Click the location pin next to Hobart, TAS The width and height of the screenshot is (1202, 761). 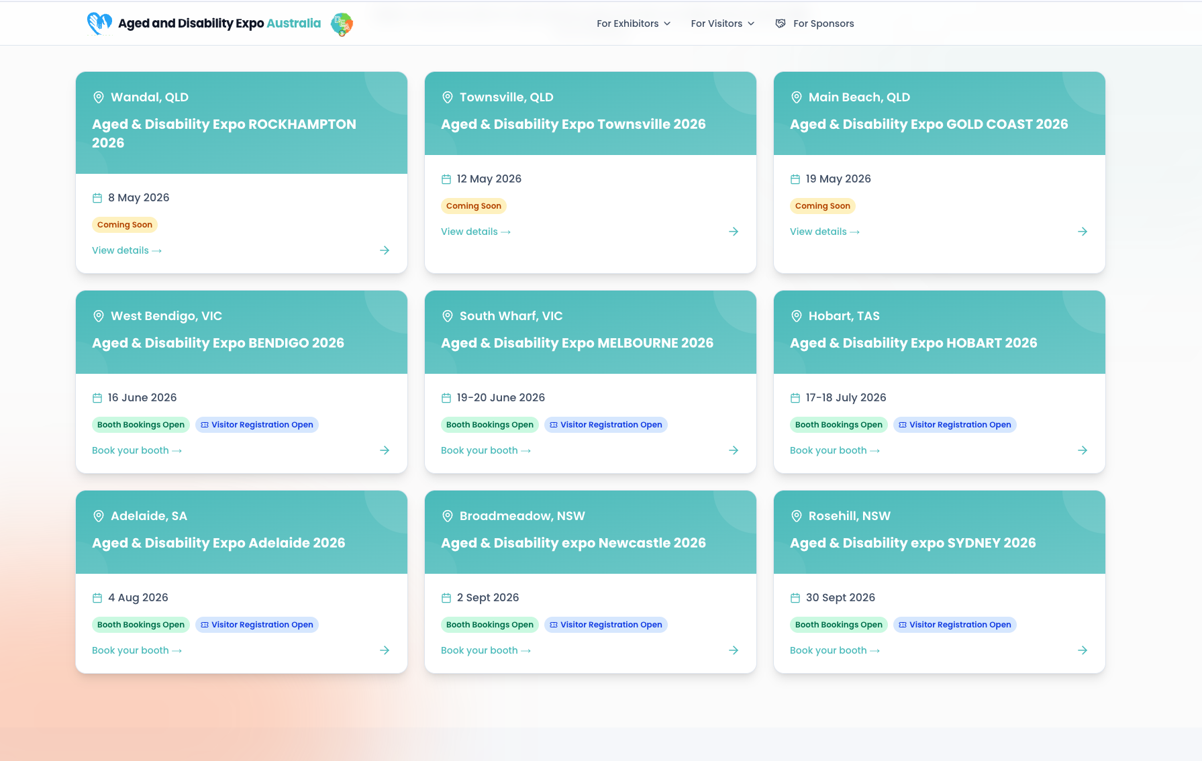[x=797, y=316]
